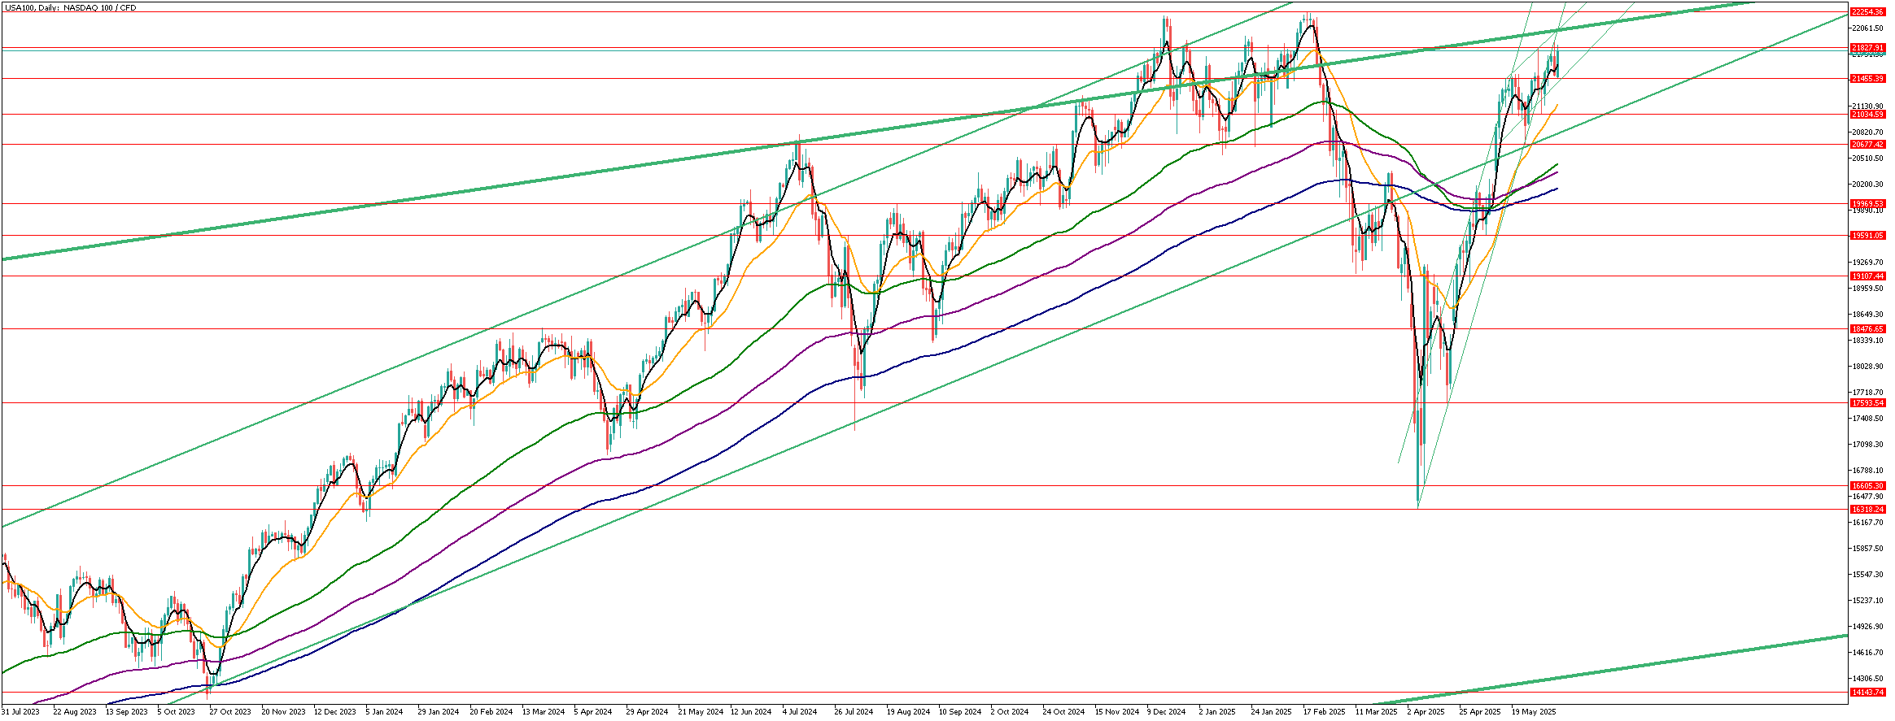The height and width of the screenshot is (721, 1895).
Task: Select the 19591.05 red price level label
Action: tap(1868, 236)
